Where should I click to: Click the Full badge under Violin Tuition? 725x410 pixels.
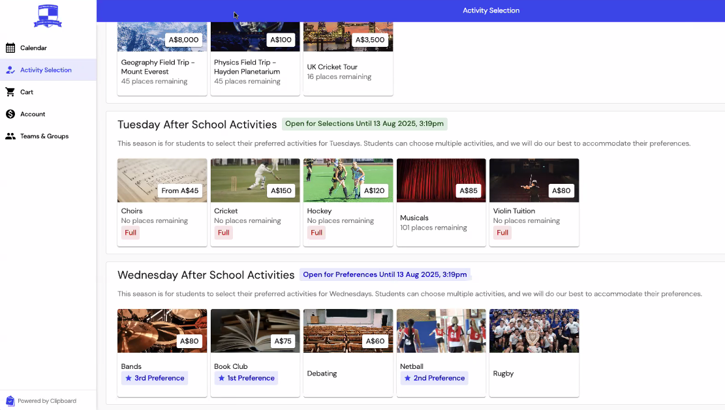502,233
